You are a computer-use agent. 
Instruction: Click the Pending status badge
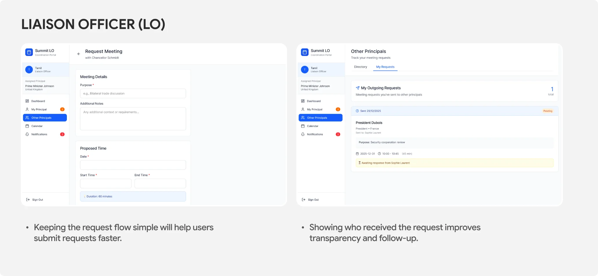pos(548,111)
